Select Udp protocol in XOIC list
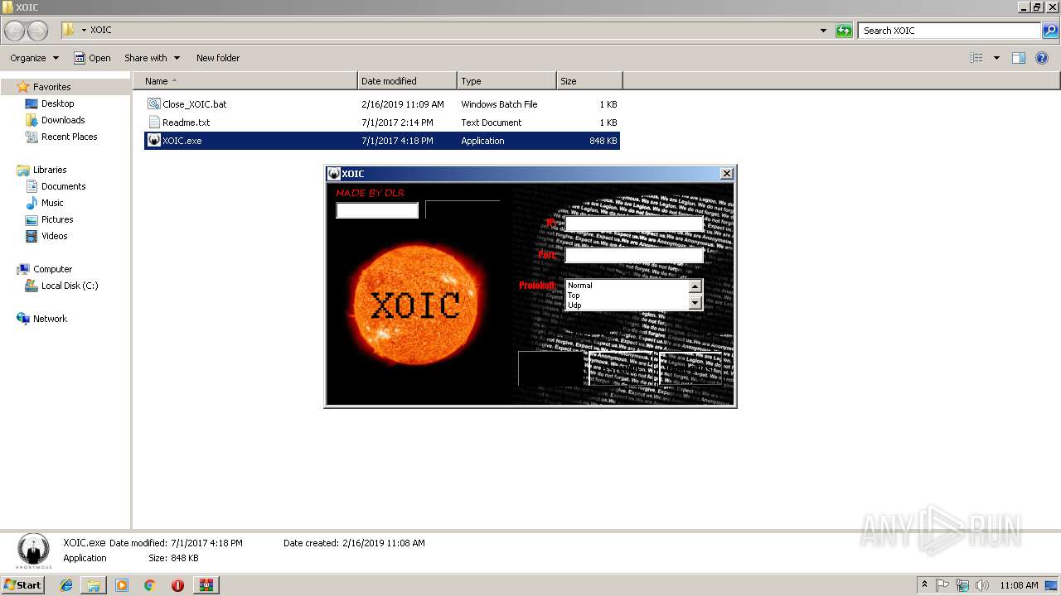This screenshot has width=1061, height=596. coord(627,305)
